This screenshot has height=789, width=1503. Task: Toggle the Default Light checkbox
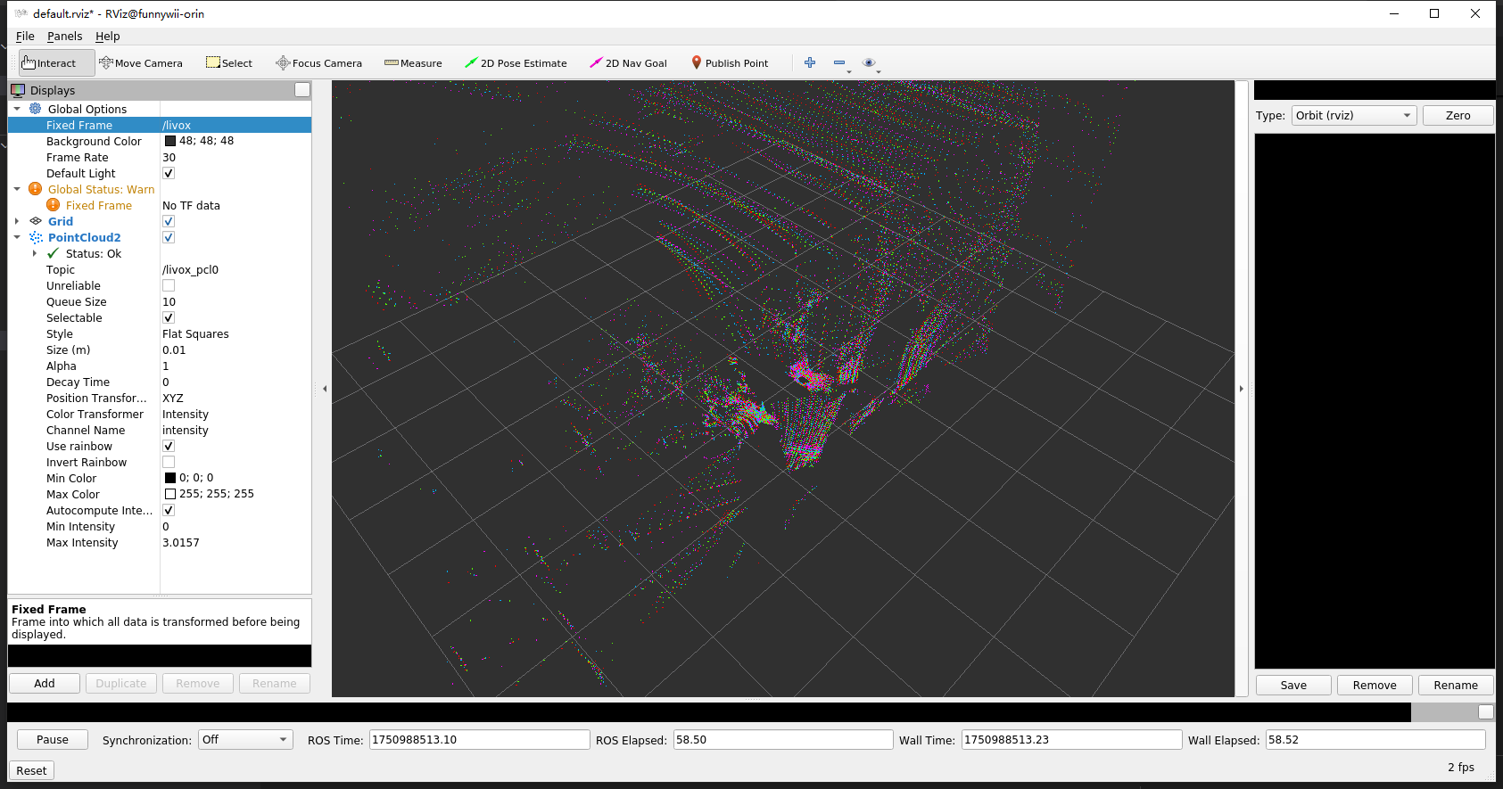pos(169,173)
